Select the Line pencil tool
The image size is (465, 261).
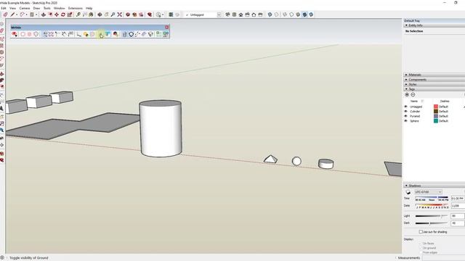12,14
